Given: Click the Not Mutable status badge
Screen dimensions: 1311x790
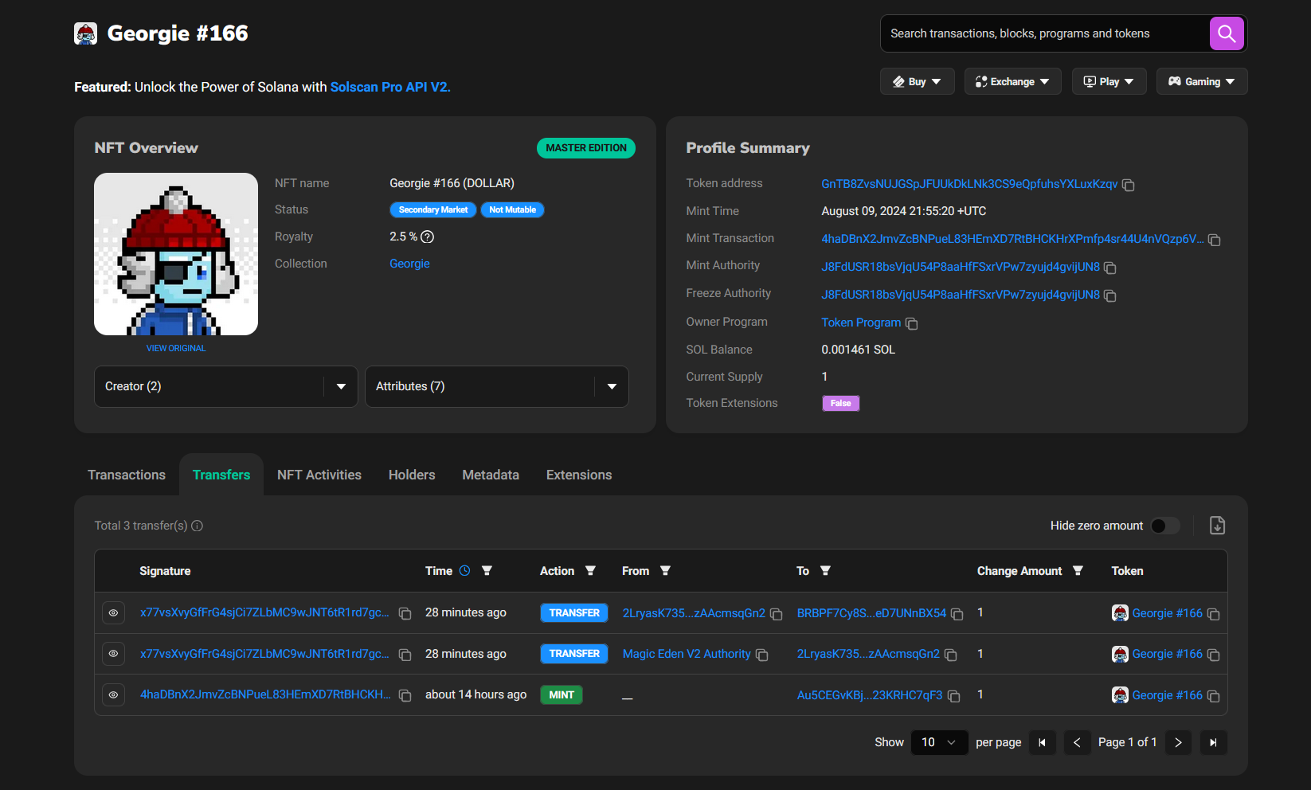Looking at the screenshot, I should (x=513, y=209).
